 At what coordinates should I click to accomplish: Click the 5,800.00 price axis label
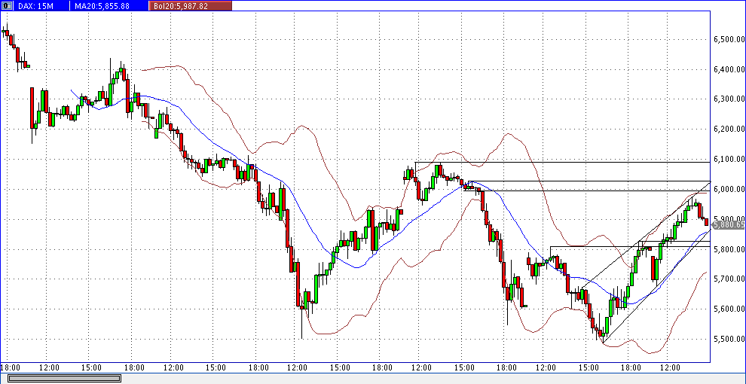click(729, 249)
